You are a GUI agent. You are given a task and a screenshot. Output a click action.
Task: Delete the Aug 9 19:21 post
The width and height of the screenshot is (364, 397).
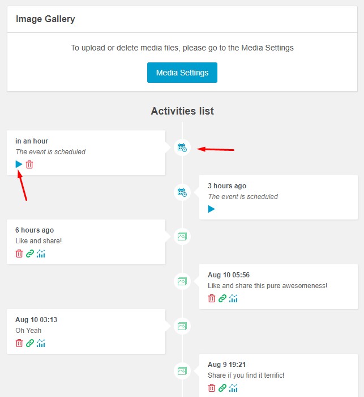tap(212, 388)
